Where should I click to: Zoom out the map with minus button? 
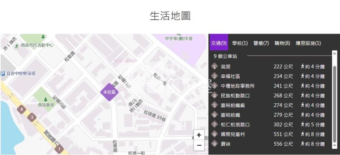(x=199, y=145)
